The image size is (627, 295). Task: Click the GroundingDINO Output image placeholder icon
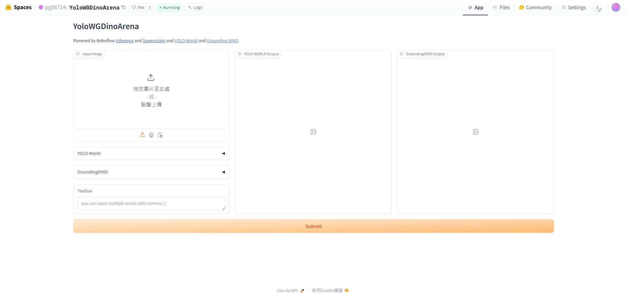476,132
